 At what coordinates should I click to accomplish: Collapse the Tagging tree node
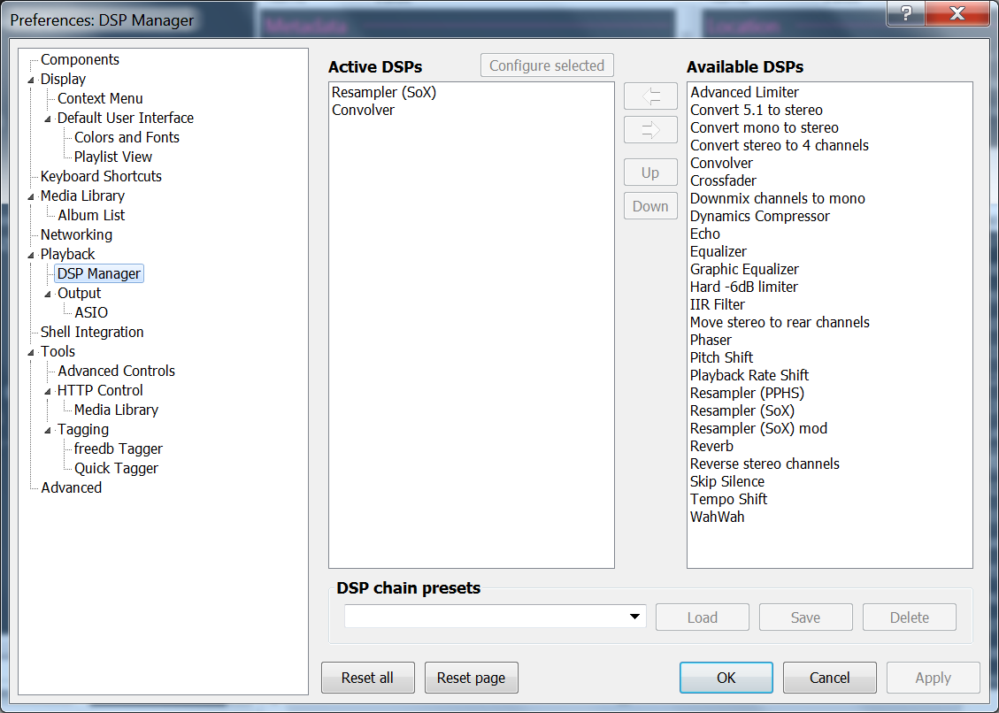click(49, 430)
